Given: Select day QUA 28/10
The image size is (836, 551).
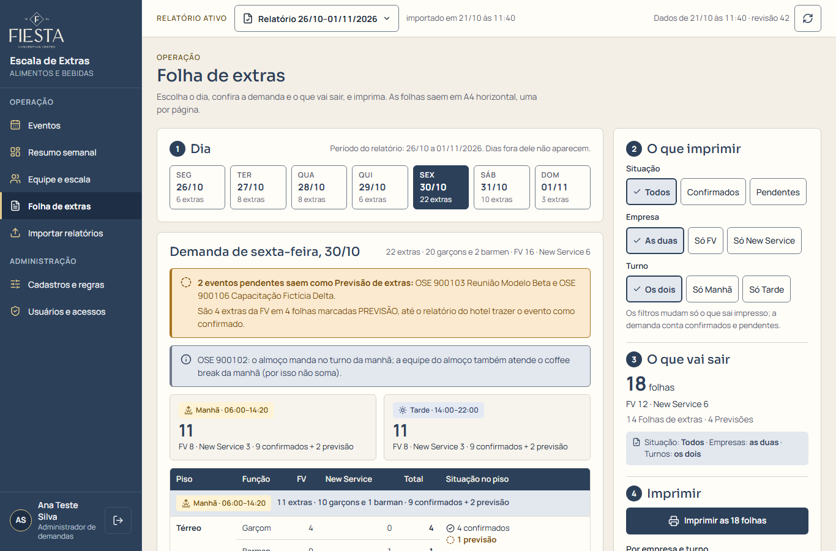Looking at the screenshot, I should [x=319, y=187].
